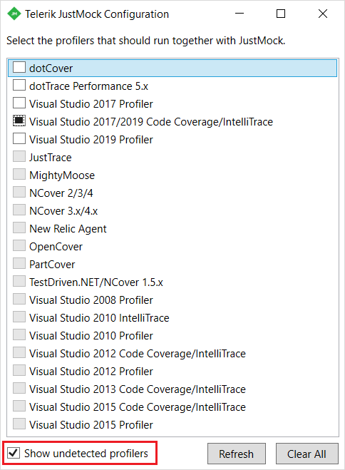Toggle Visual Studio 2015 Code Coverage/IntelliTrace checkbox
345x470 pixels.
tap(19, 406)
